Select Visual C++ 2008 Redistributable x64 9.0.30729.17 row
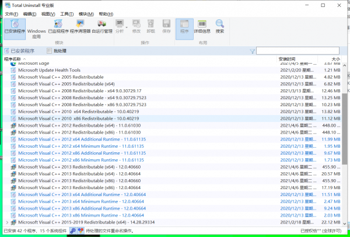 pos(172,91)
